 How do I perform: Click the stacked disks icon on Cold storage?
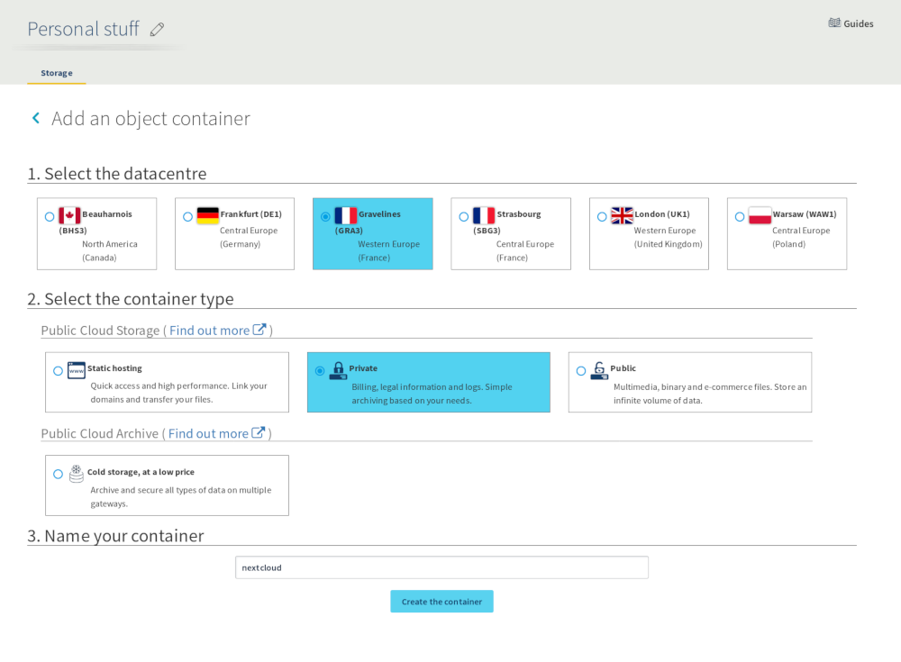coord(77,473)
